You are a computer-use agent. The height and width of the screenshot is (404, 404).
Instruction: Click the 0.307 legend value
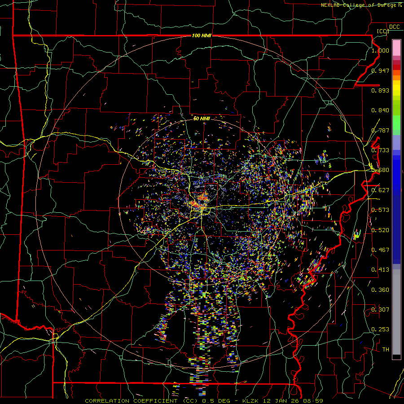pos(380,310)
